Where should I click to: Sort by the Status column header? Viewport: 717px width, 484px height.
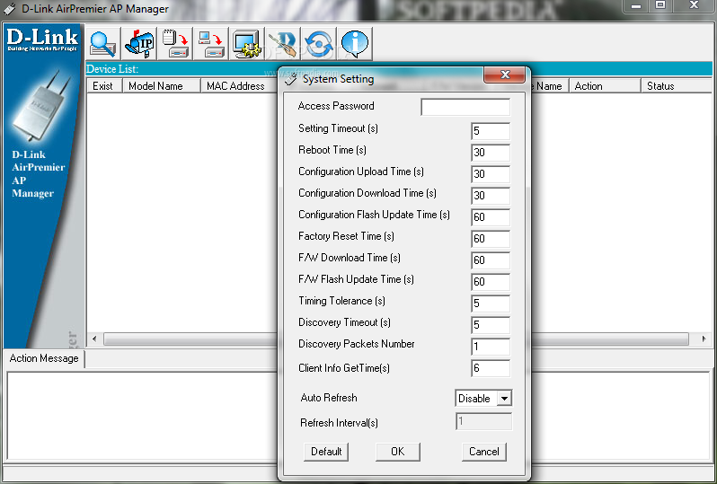677,86
